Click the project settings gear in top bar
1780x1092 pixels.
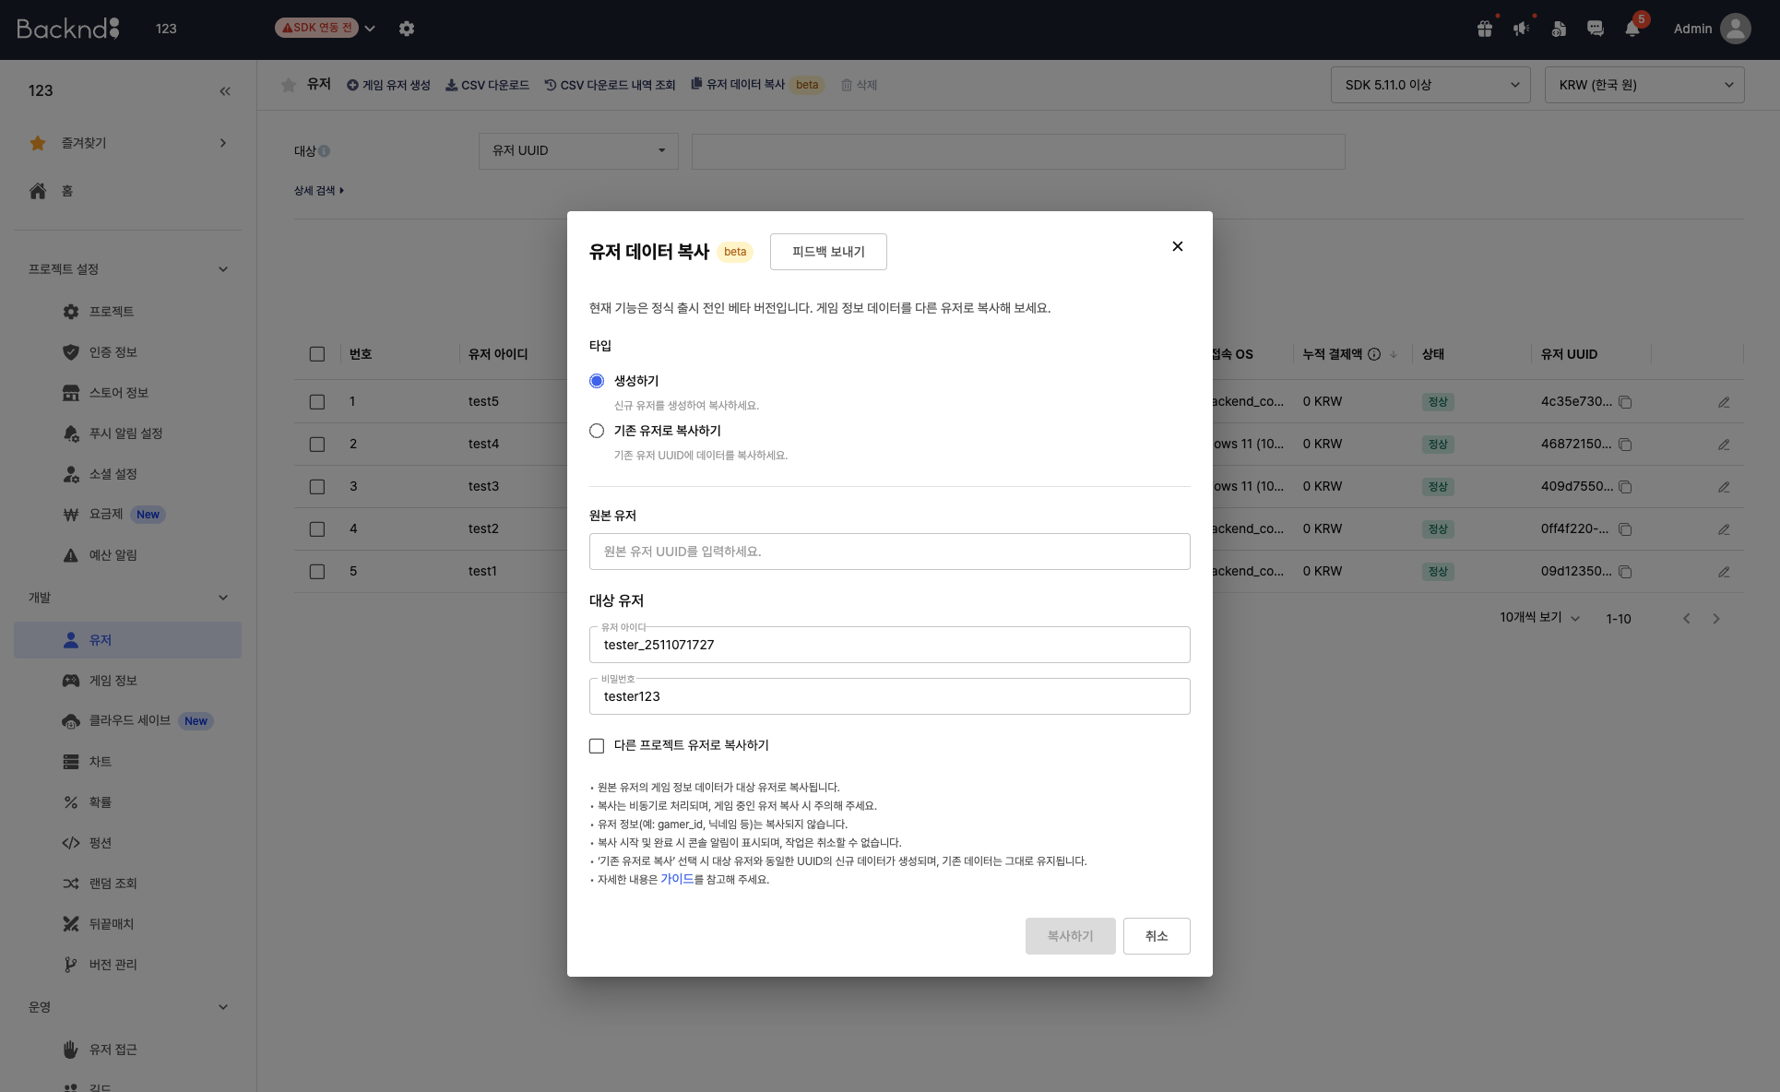[x=407, y=29]
